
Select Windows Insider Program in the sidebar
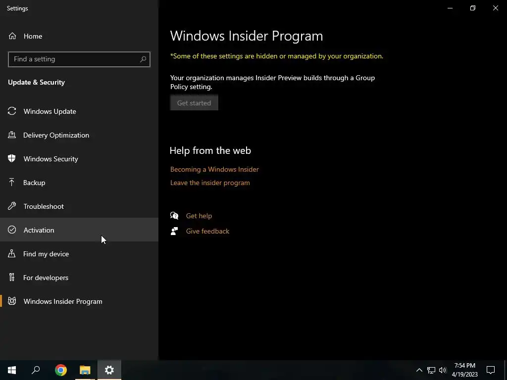(79, 301)
